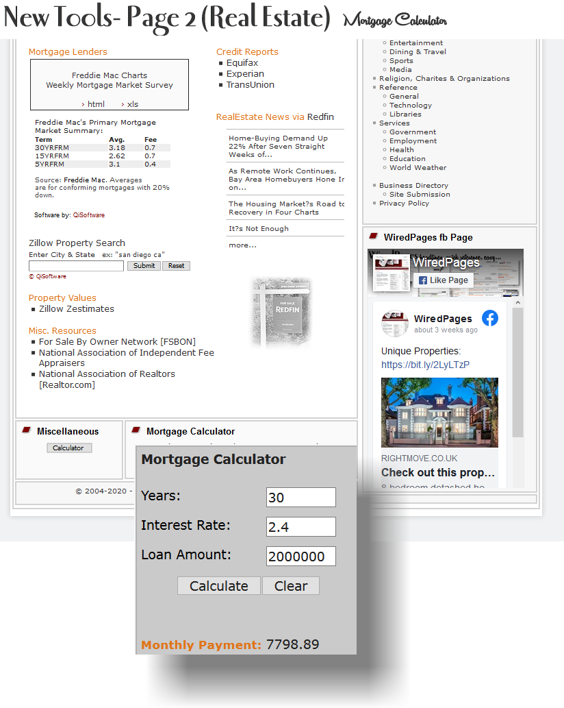Open the Privacy Policy link
The image size is (564, 708).
(404, 203)
